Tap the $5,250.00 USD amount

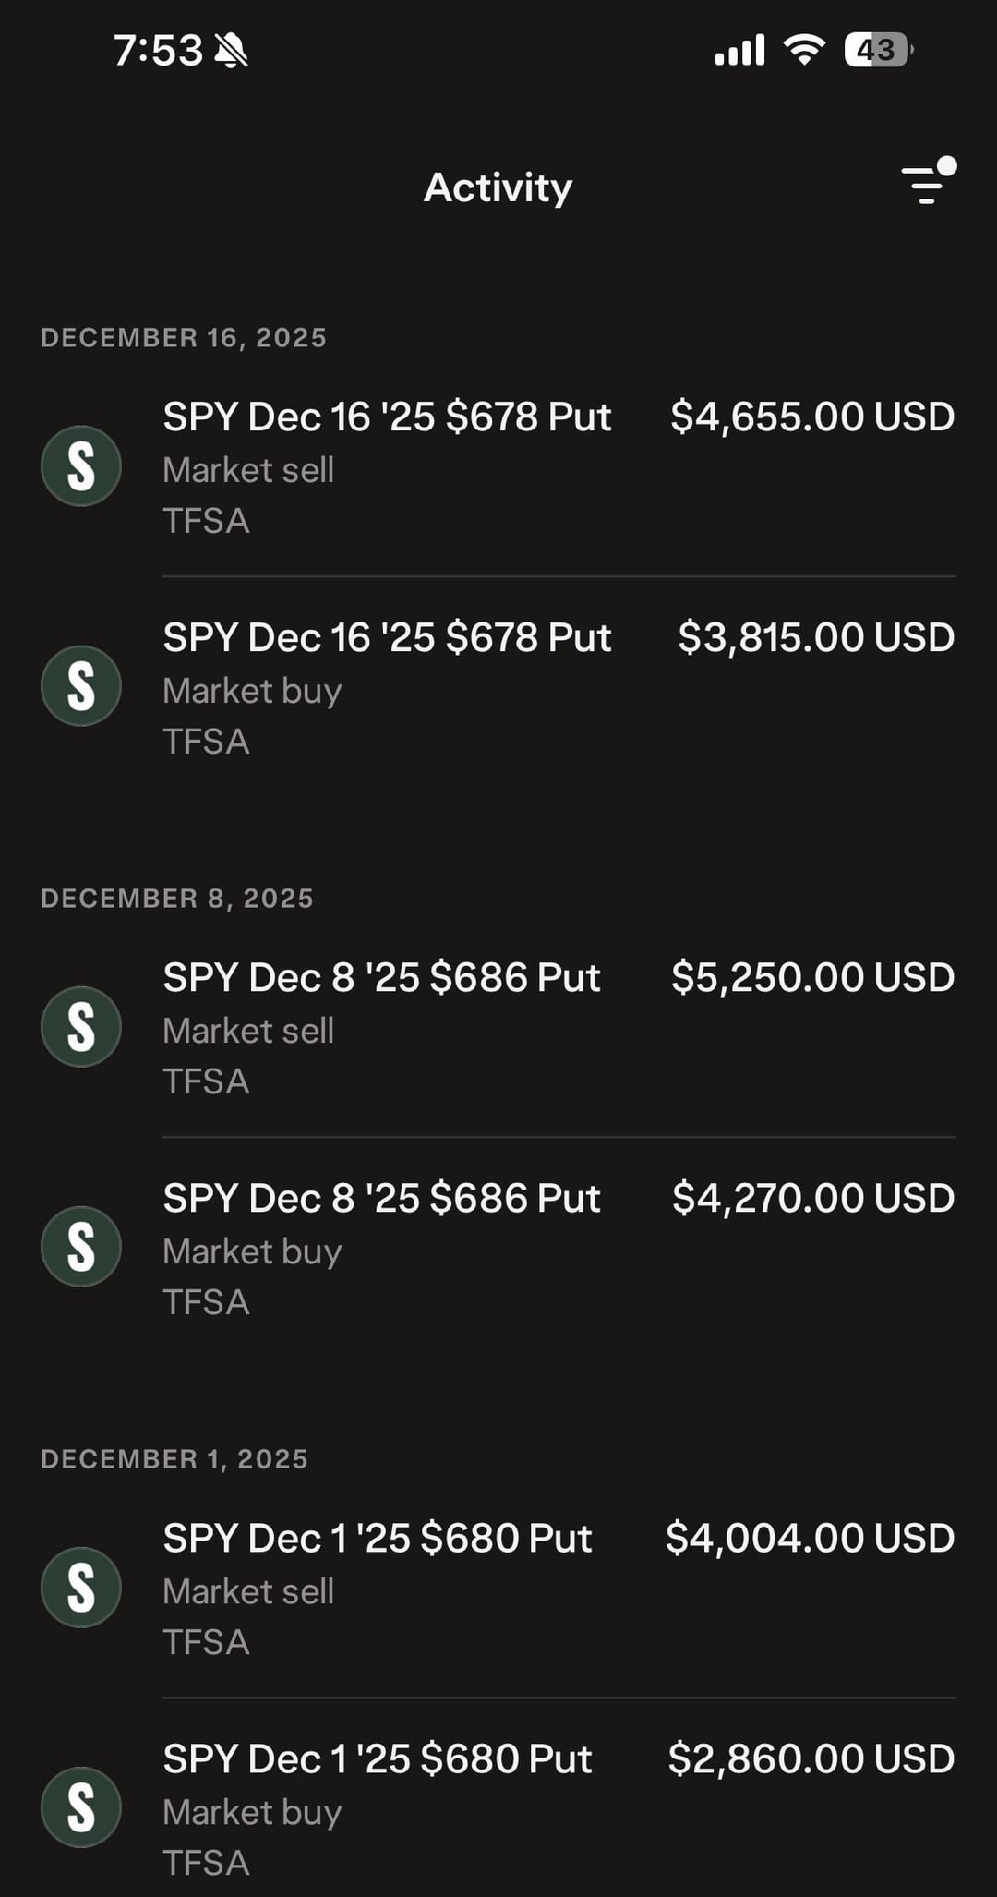(x=812, y=978)
